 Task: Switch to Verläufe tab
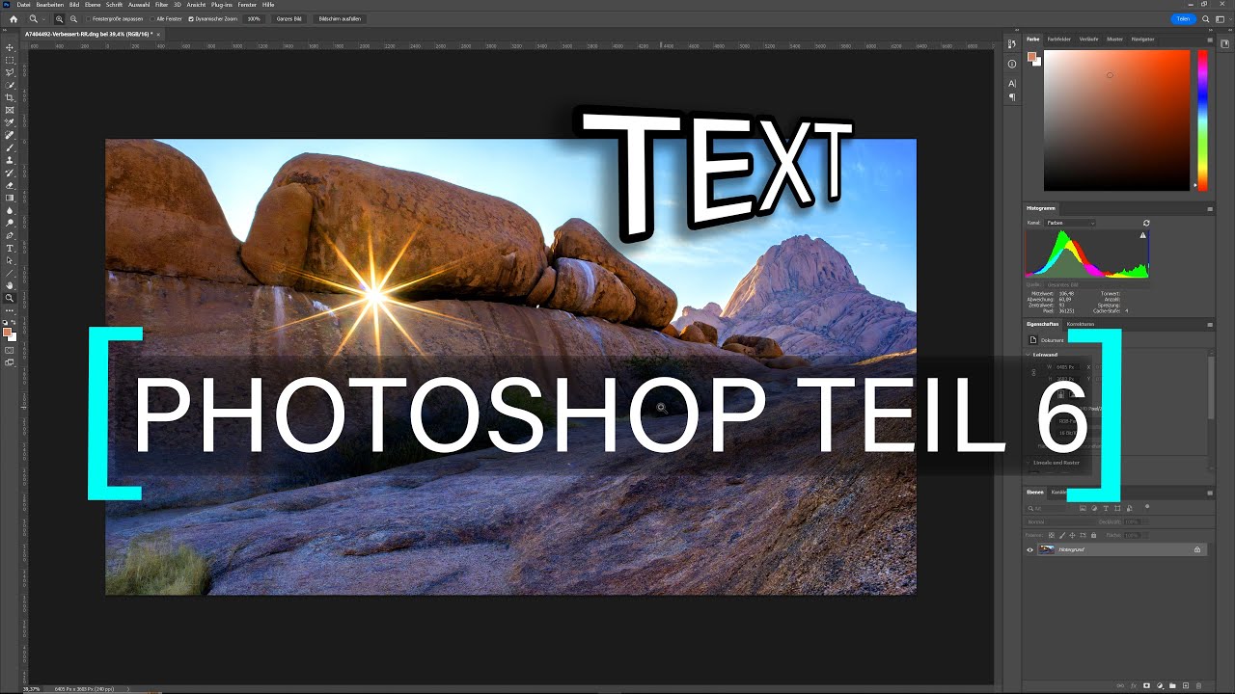[1088, 40]
